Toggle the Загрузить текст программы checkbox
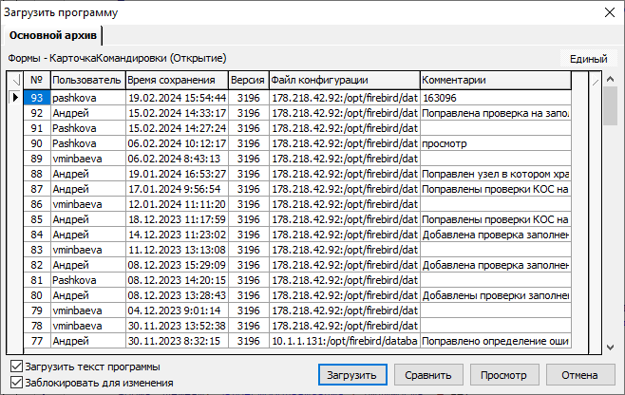Image resolution: width=625 pixels, height=395 pixels. click(x=15, y=367)
